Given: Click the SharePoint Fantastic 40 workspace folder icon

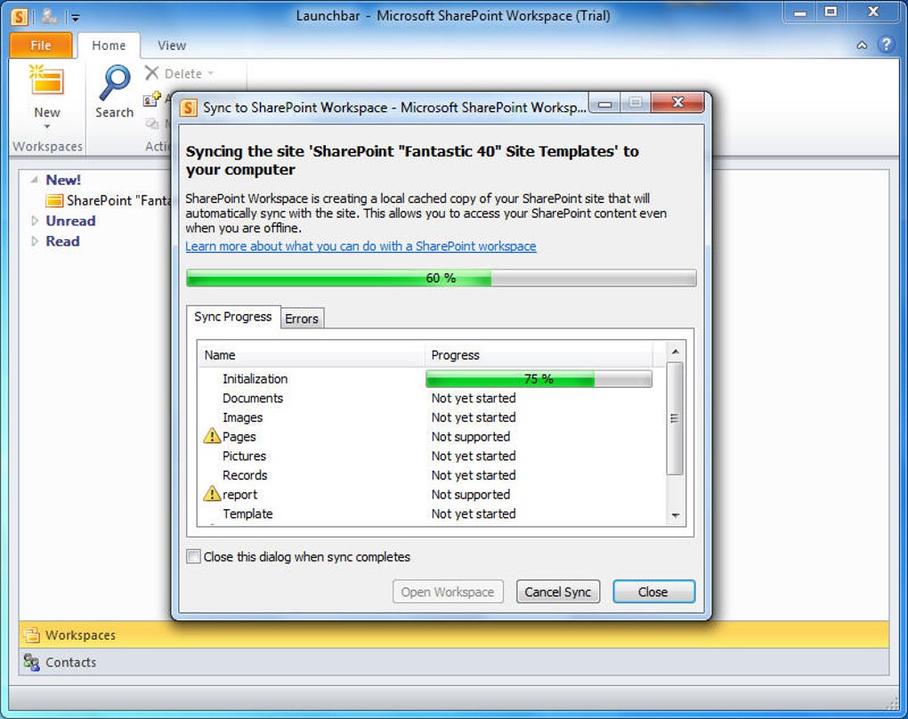Looking at the screenshot, I should 54,201.
